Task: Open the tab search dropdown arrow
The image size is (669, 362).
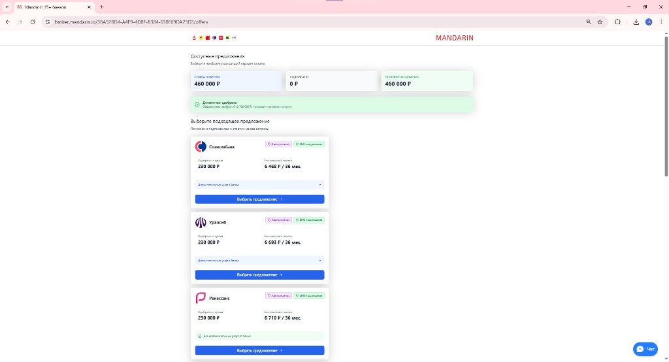Action: click(6, 7)
